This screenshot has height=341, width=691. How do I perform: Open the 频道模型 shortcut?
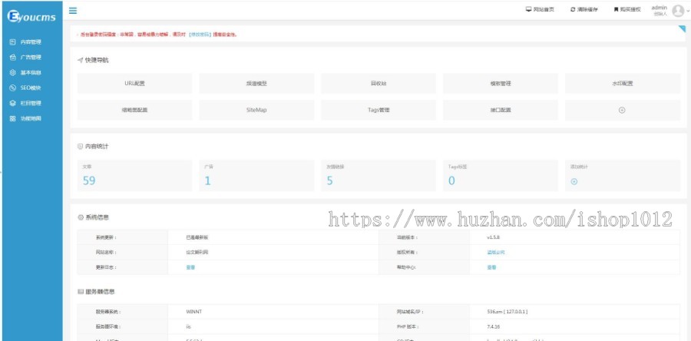click(x=256, y=83)
